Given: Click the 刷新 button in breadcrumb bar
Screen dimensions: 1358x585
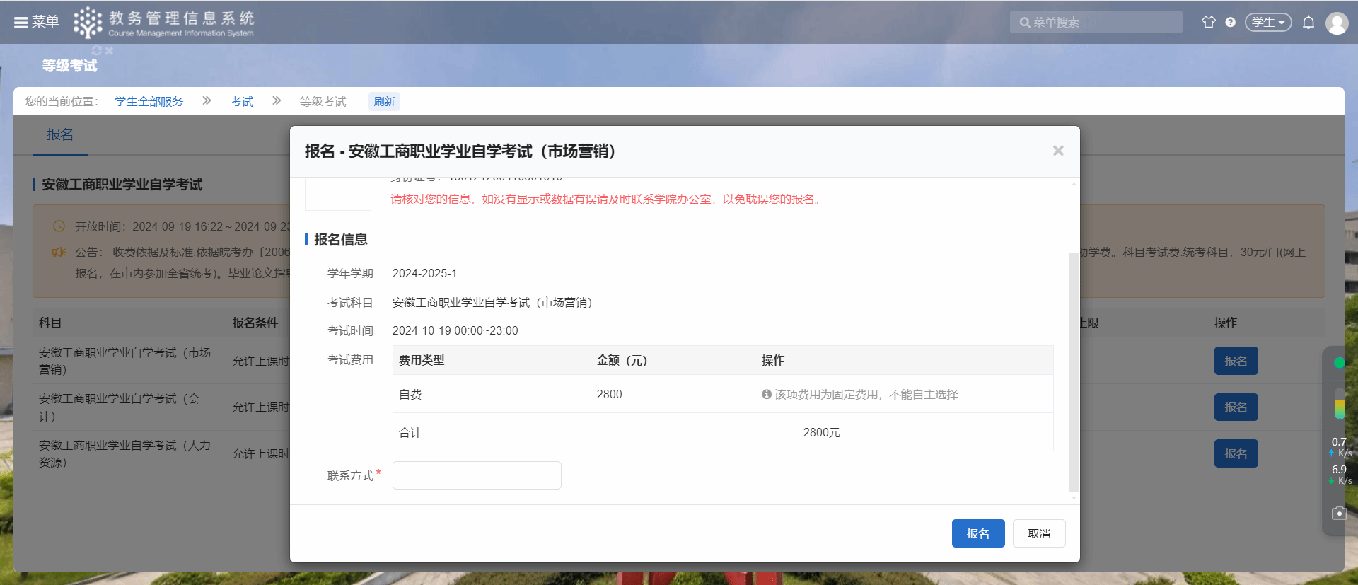Looking at the screenshot, I should (384, 102).
